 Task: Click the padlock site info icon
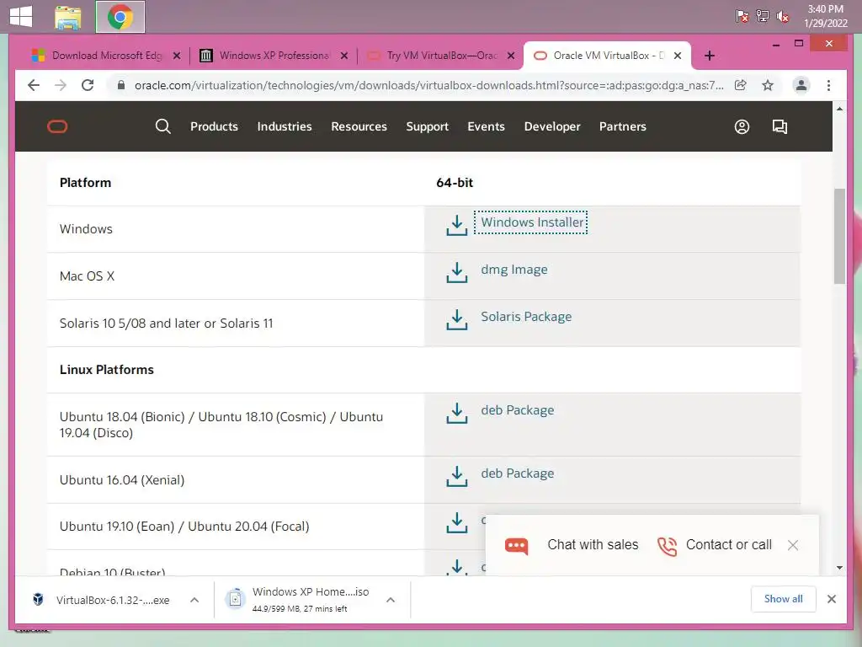121,85
